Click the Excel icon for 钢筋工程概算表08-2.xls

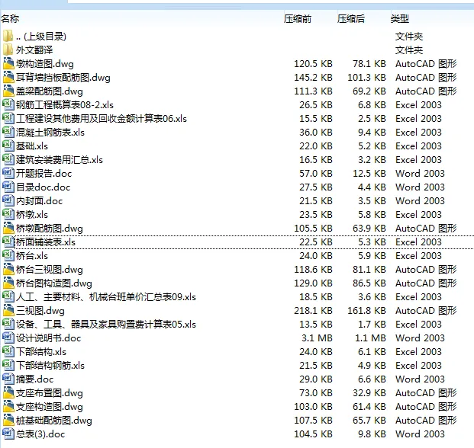pos(8,104)
